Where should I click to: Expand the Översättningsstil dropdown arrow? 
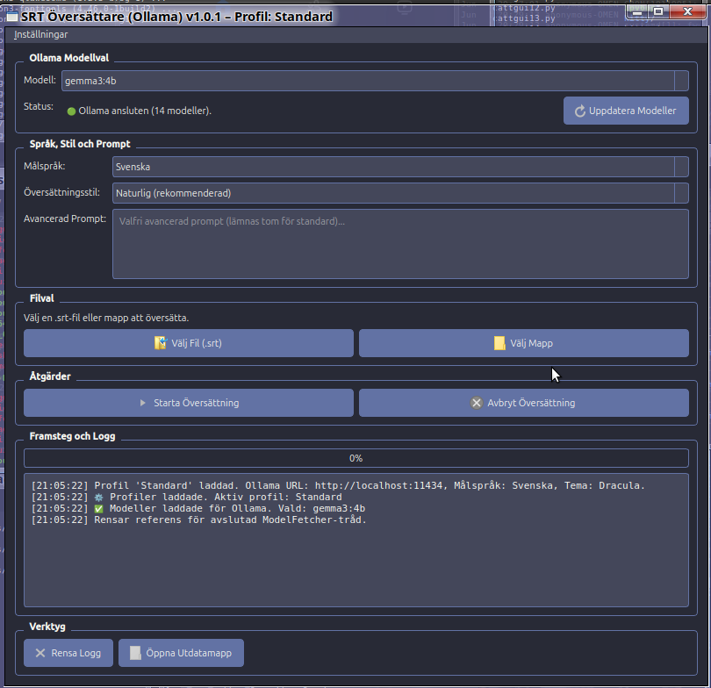coord(681,193)
